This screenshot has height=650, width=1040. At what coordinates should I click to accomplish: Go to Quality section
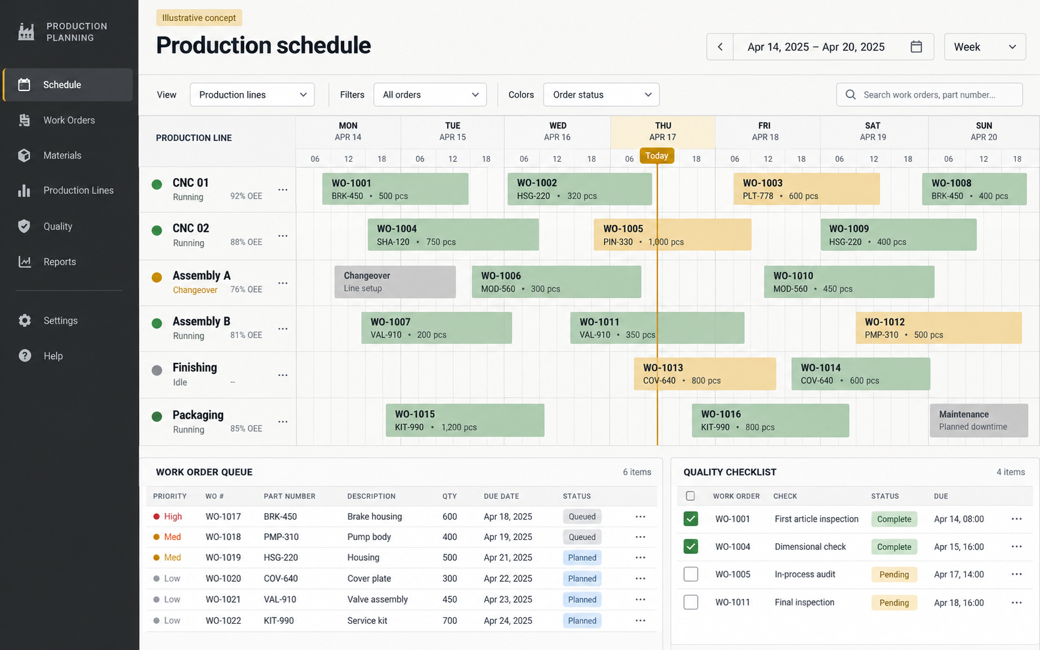coord(68,226)
